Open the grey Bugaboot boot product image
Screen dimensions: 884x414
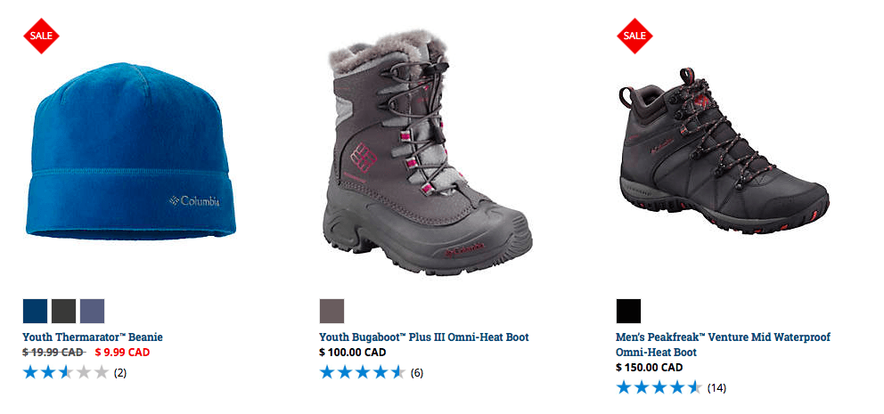[x=428, y=152]
